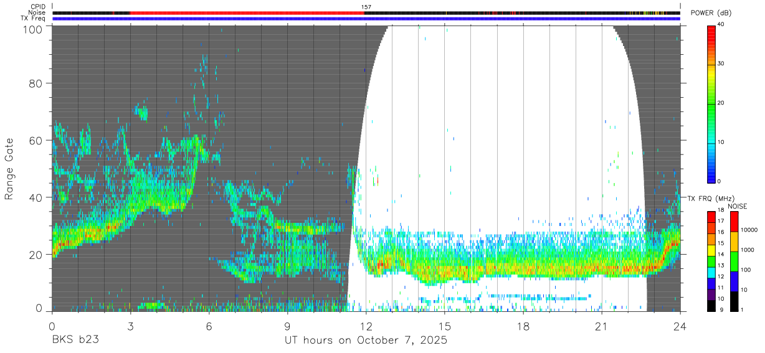This screenshot has width=765, height=353.
Task: Click the 'UT hours on October 7, 2025' axis title
Action: pyautogui.click(x=366, y=341)
